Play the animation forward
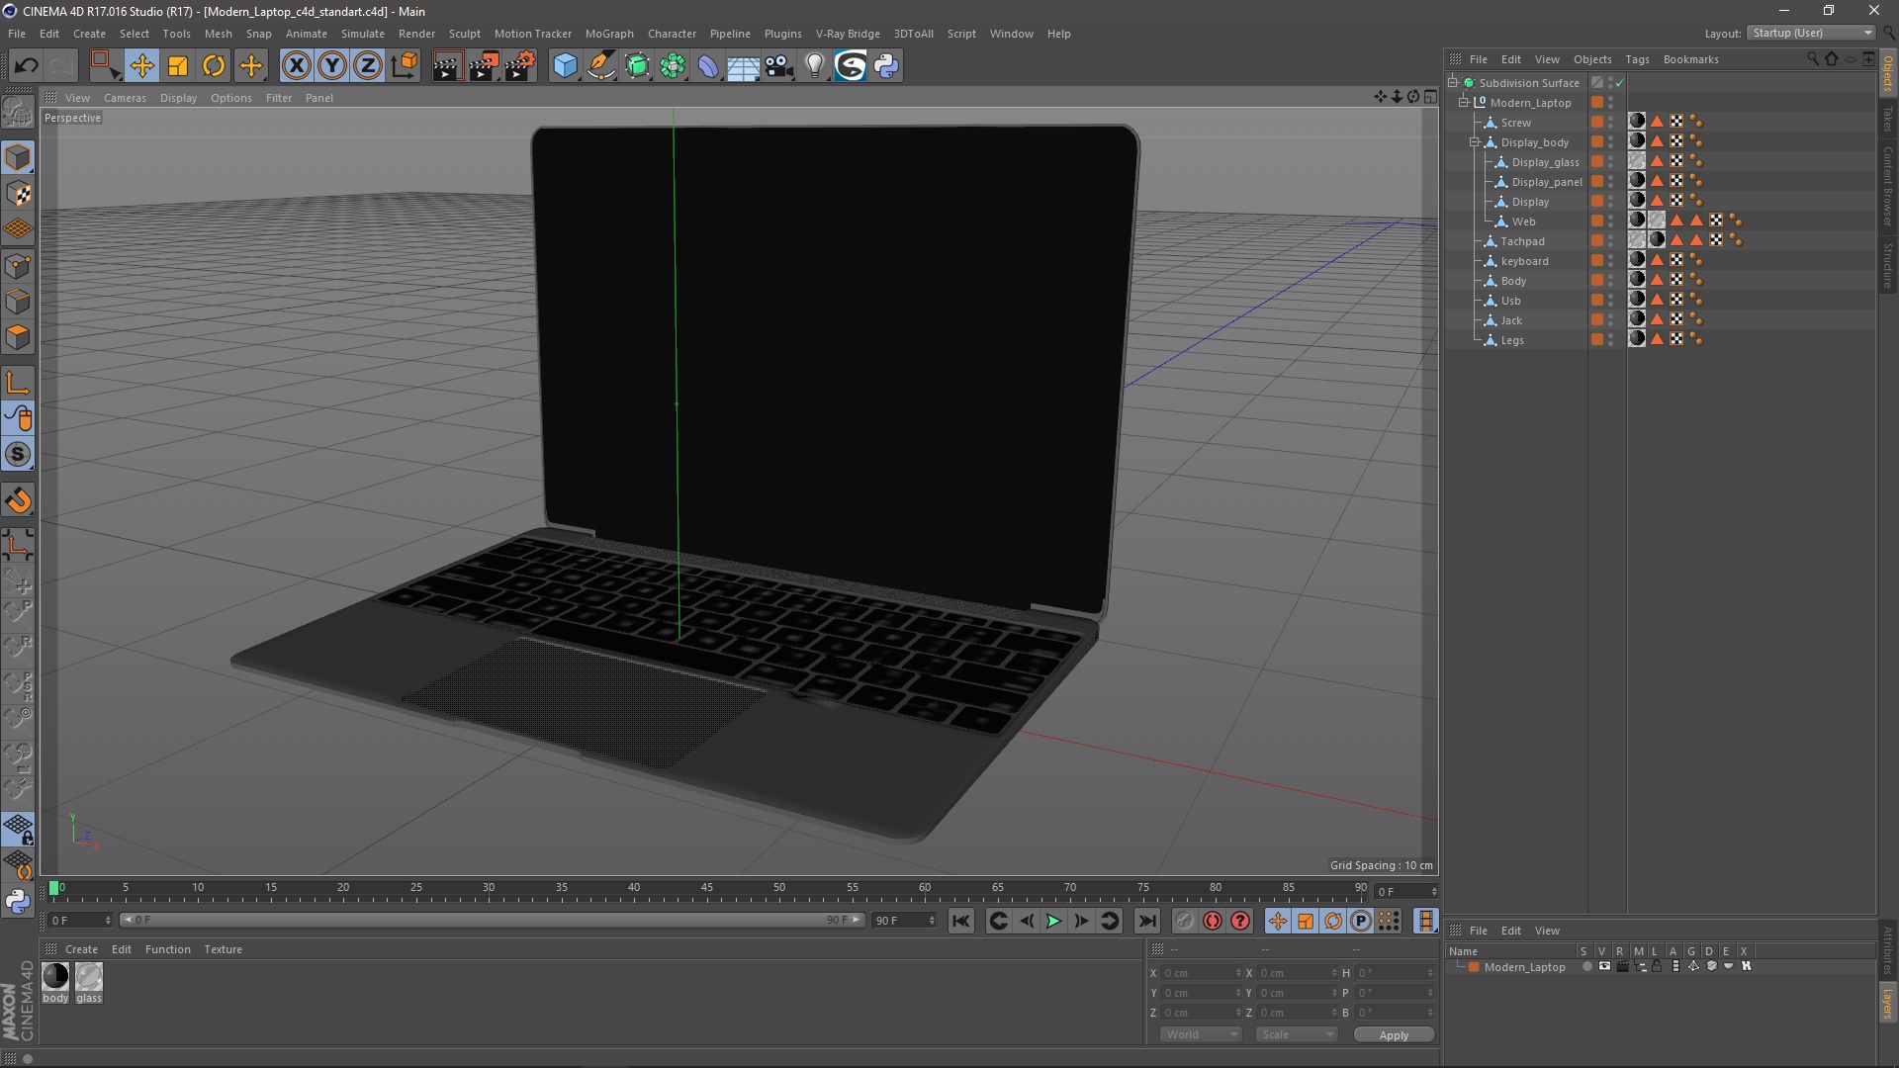 [x=1053, y=922]
